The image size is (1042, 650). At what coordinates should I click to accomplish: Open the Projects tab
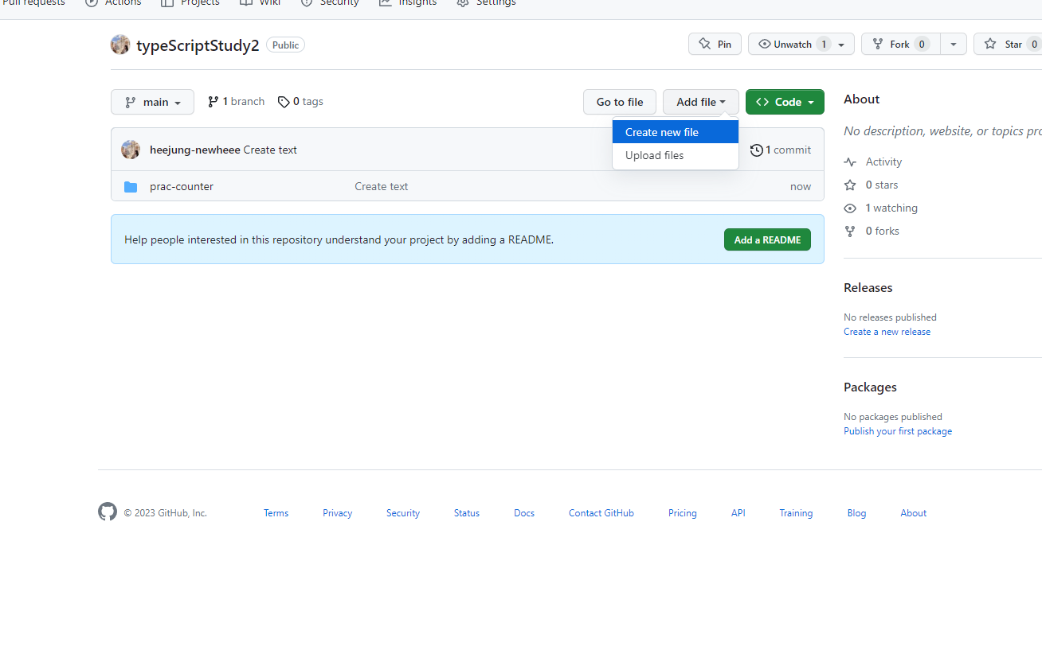click(190, 3)
